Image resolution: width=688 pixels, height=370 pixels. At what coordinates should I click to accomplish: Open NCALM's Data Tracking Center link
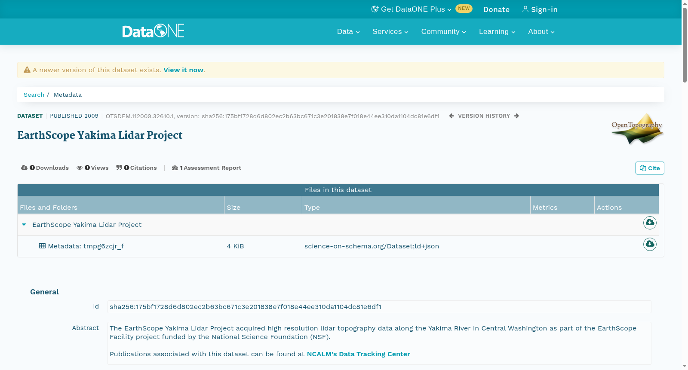358,354
